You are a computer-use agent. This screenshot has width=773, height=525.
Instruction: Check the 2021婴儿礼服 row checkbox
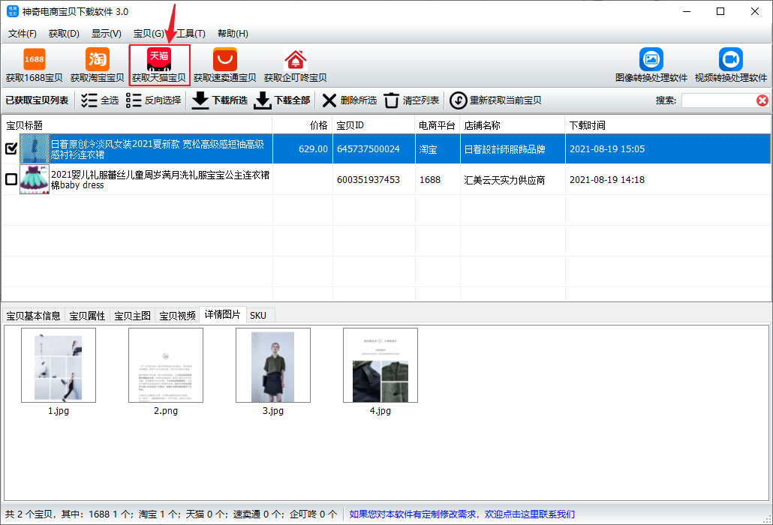pyautogui.click(x=11, y=179)
